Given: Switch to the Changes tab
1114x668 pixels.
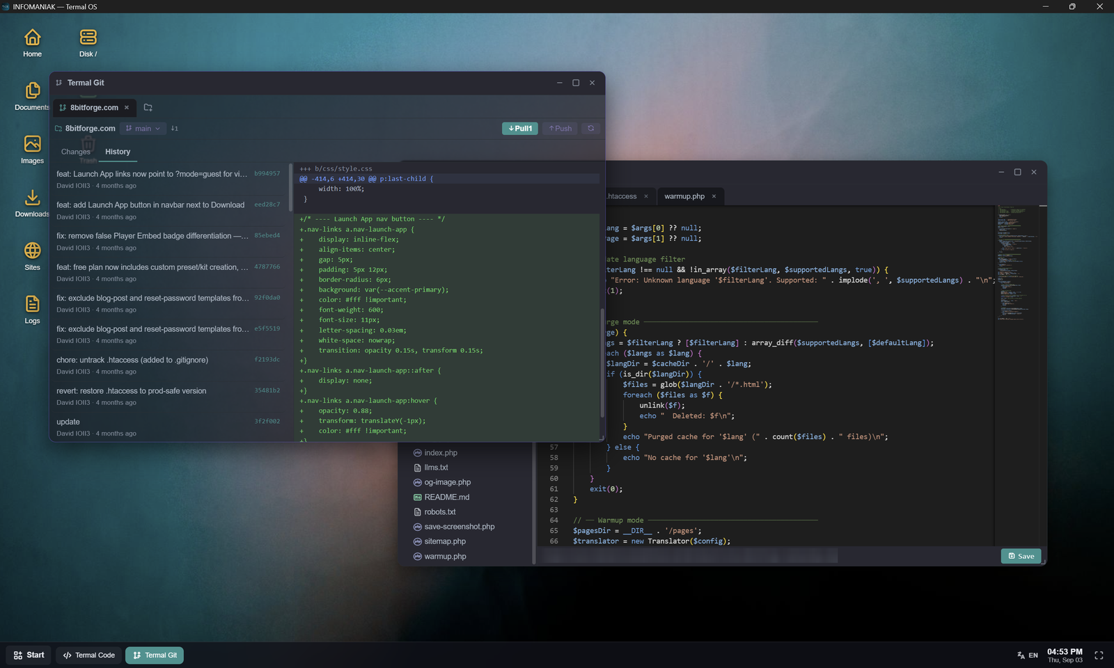Looking at the screenshot, I should (76, 152).
